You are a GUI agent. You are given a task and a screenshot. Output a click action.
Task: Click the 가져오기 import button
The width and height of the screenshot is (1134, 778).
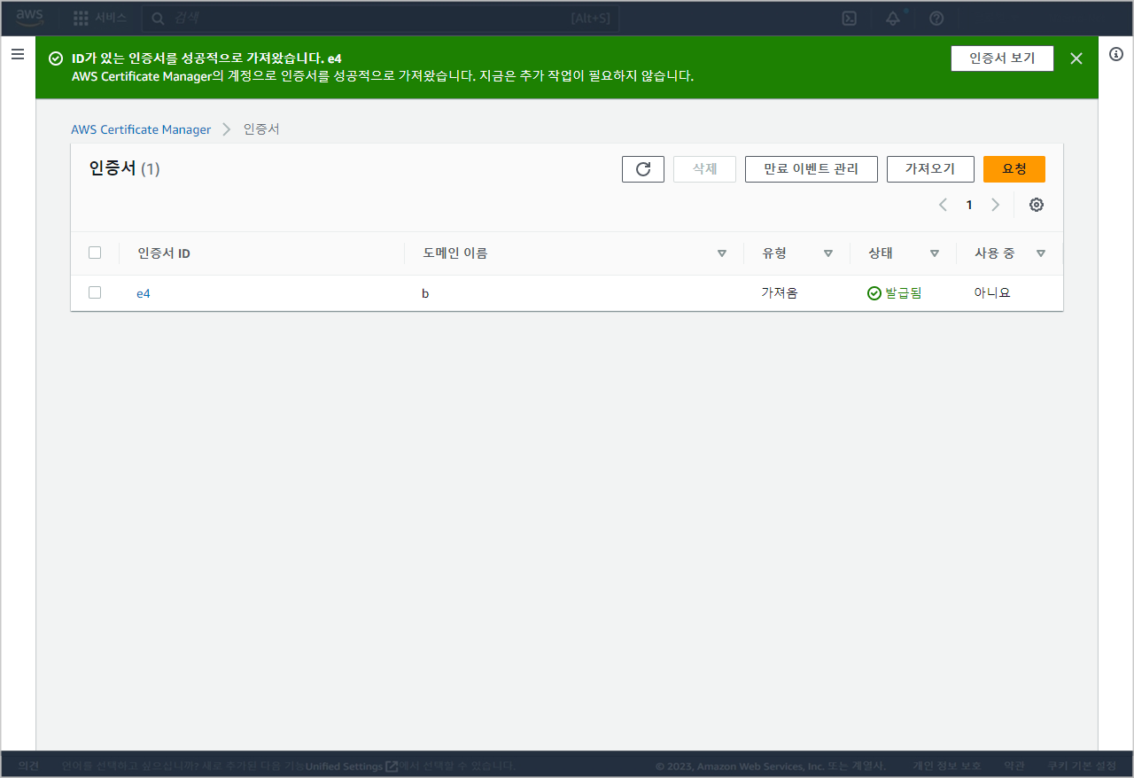click(930, 169)
